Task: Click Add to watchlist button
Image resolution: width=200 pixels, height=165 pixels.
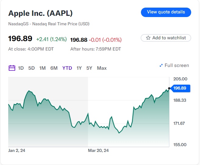Action: pos(166,38)
